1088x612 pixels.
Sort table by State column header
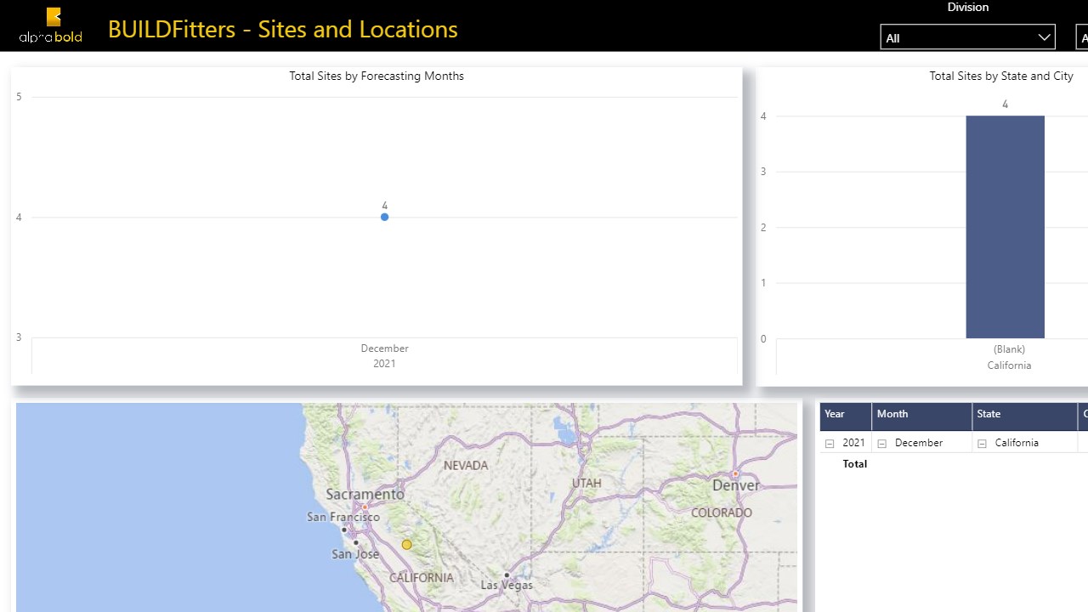[x=1024, y=415]
